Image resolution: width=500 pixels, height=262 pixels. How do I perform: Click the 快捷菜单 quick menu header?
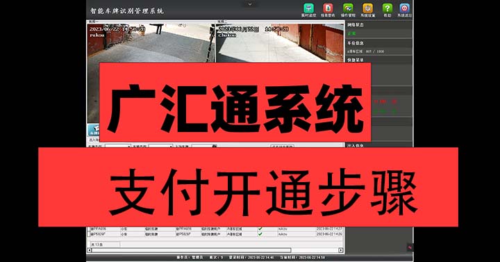pos(356,60)
